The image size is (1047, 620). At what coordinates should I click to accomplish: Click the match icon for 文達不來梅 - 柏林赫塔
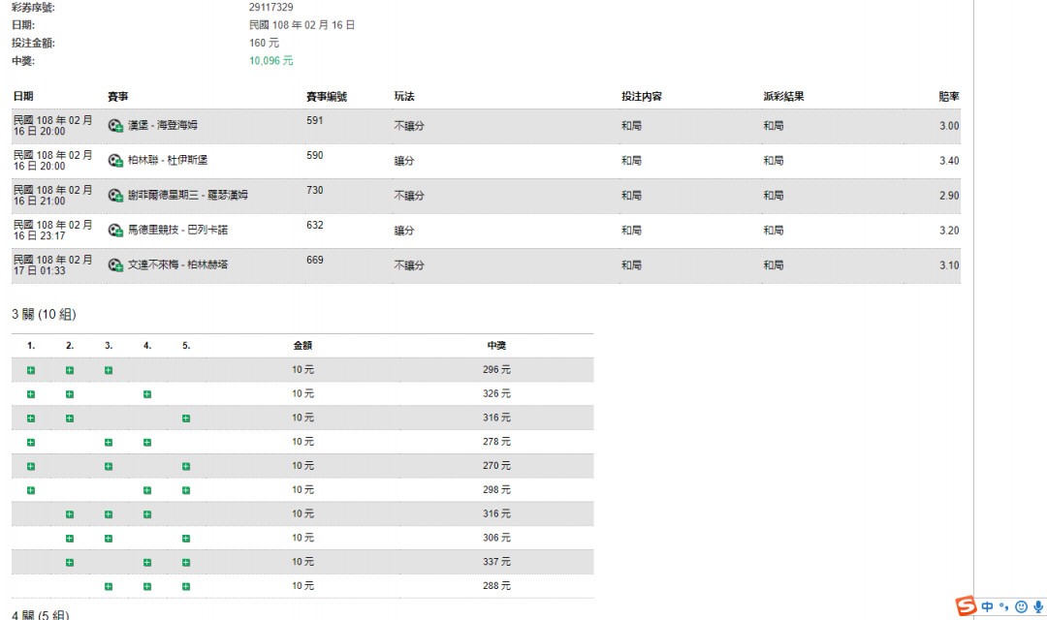point(115,265)
